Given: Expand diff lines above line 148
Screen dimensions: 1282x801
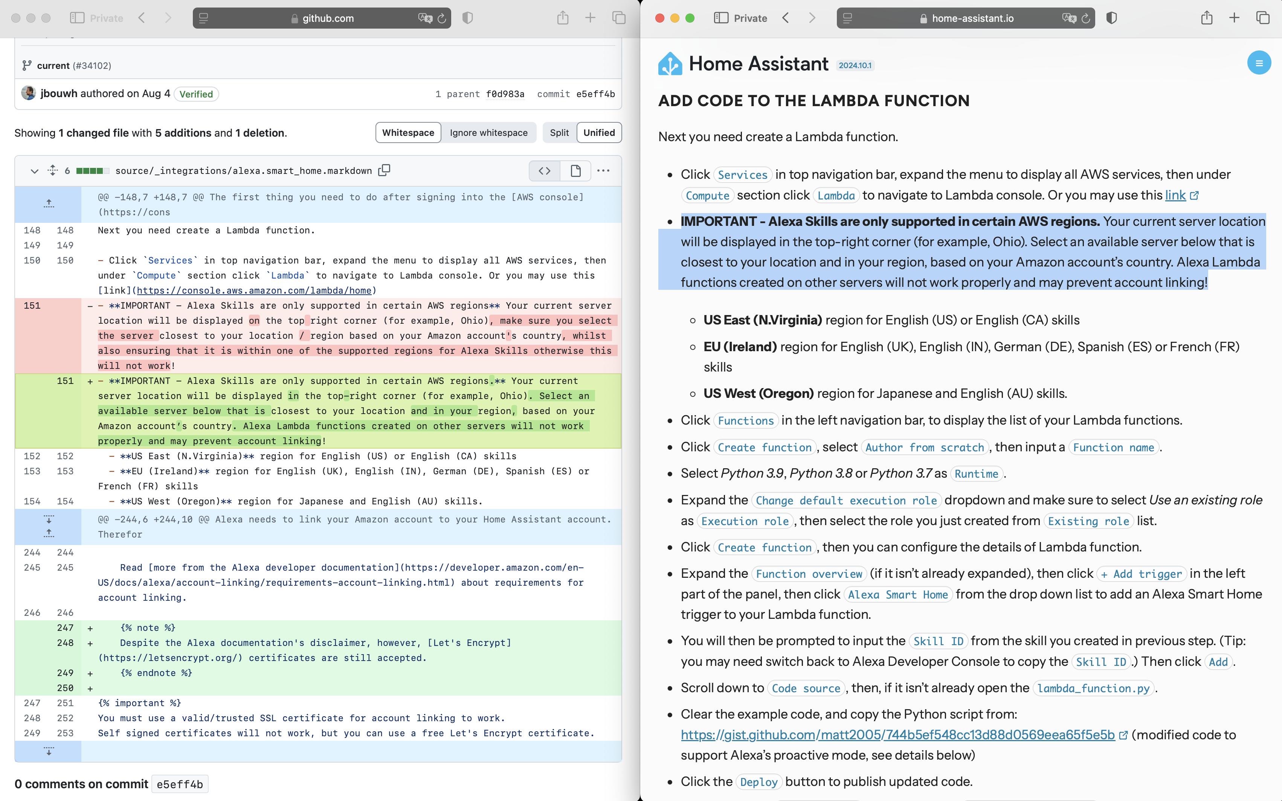Looking at the screenshot, I should pyautogui.click(x=49, y=203).
